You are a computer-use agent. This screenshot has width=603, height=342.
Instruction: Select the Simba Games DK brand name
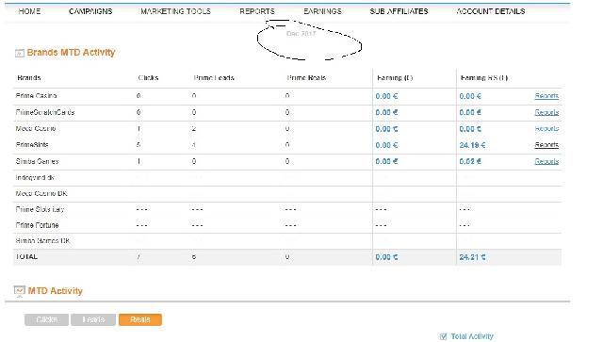tap(42, 241)
